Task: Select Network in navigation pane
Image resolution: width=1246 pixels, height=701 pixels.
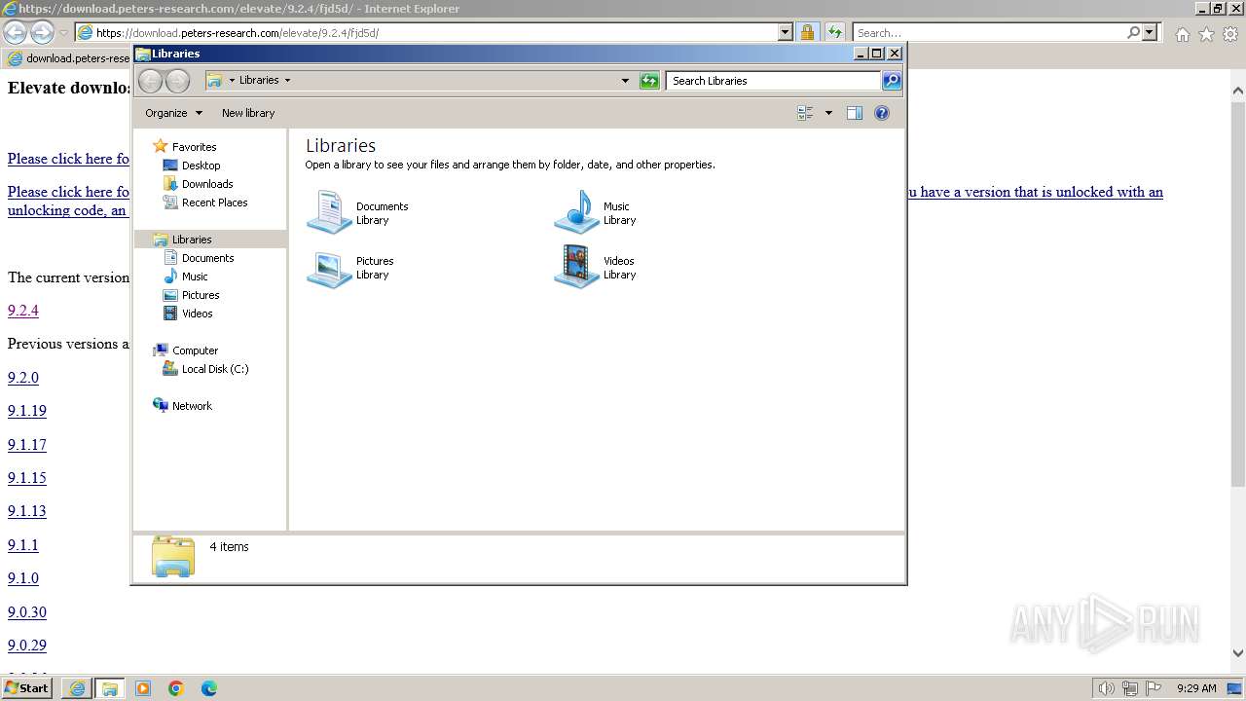Action: pyautogui.click(x=192, y=406)
